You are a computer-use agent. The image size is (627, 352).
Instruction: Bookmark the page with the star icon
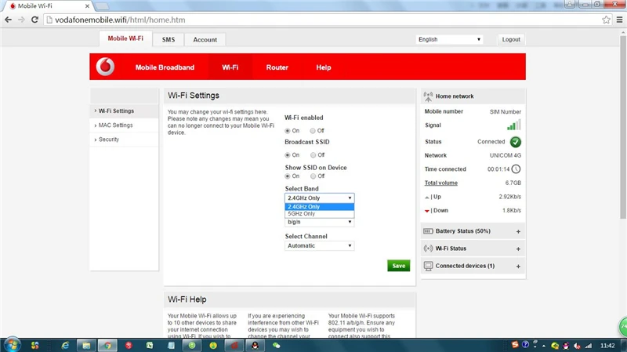tap(606, 20)
